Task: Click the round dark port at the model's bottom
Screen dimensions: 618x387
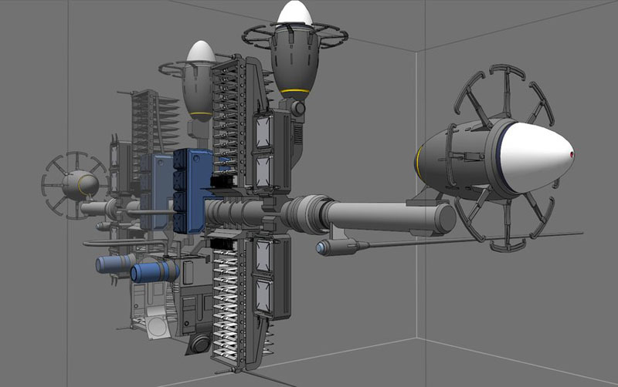Action: [200, 344]
